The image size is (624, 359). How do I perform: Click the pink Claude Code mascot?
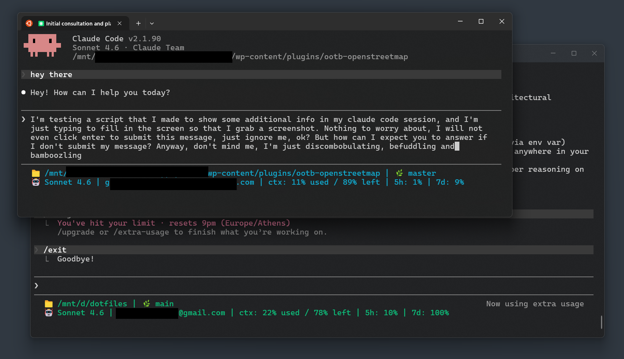(42, 45)
